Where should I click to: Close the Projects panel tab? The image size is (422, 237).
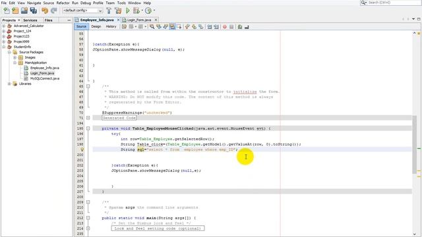pos(19,20)
